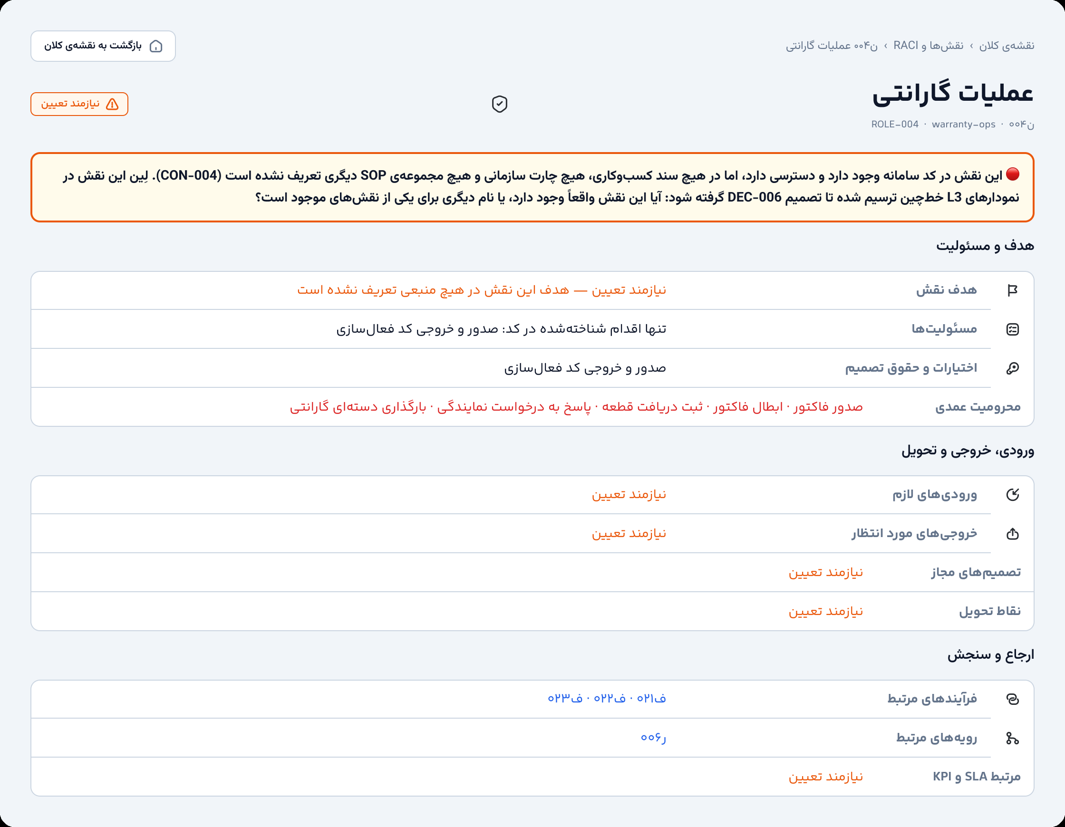
Task: Click the هدف و مسئولیت section heading
Action: coord(985,246)
